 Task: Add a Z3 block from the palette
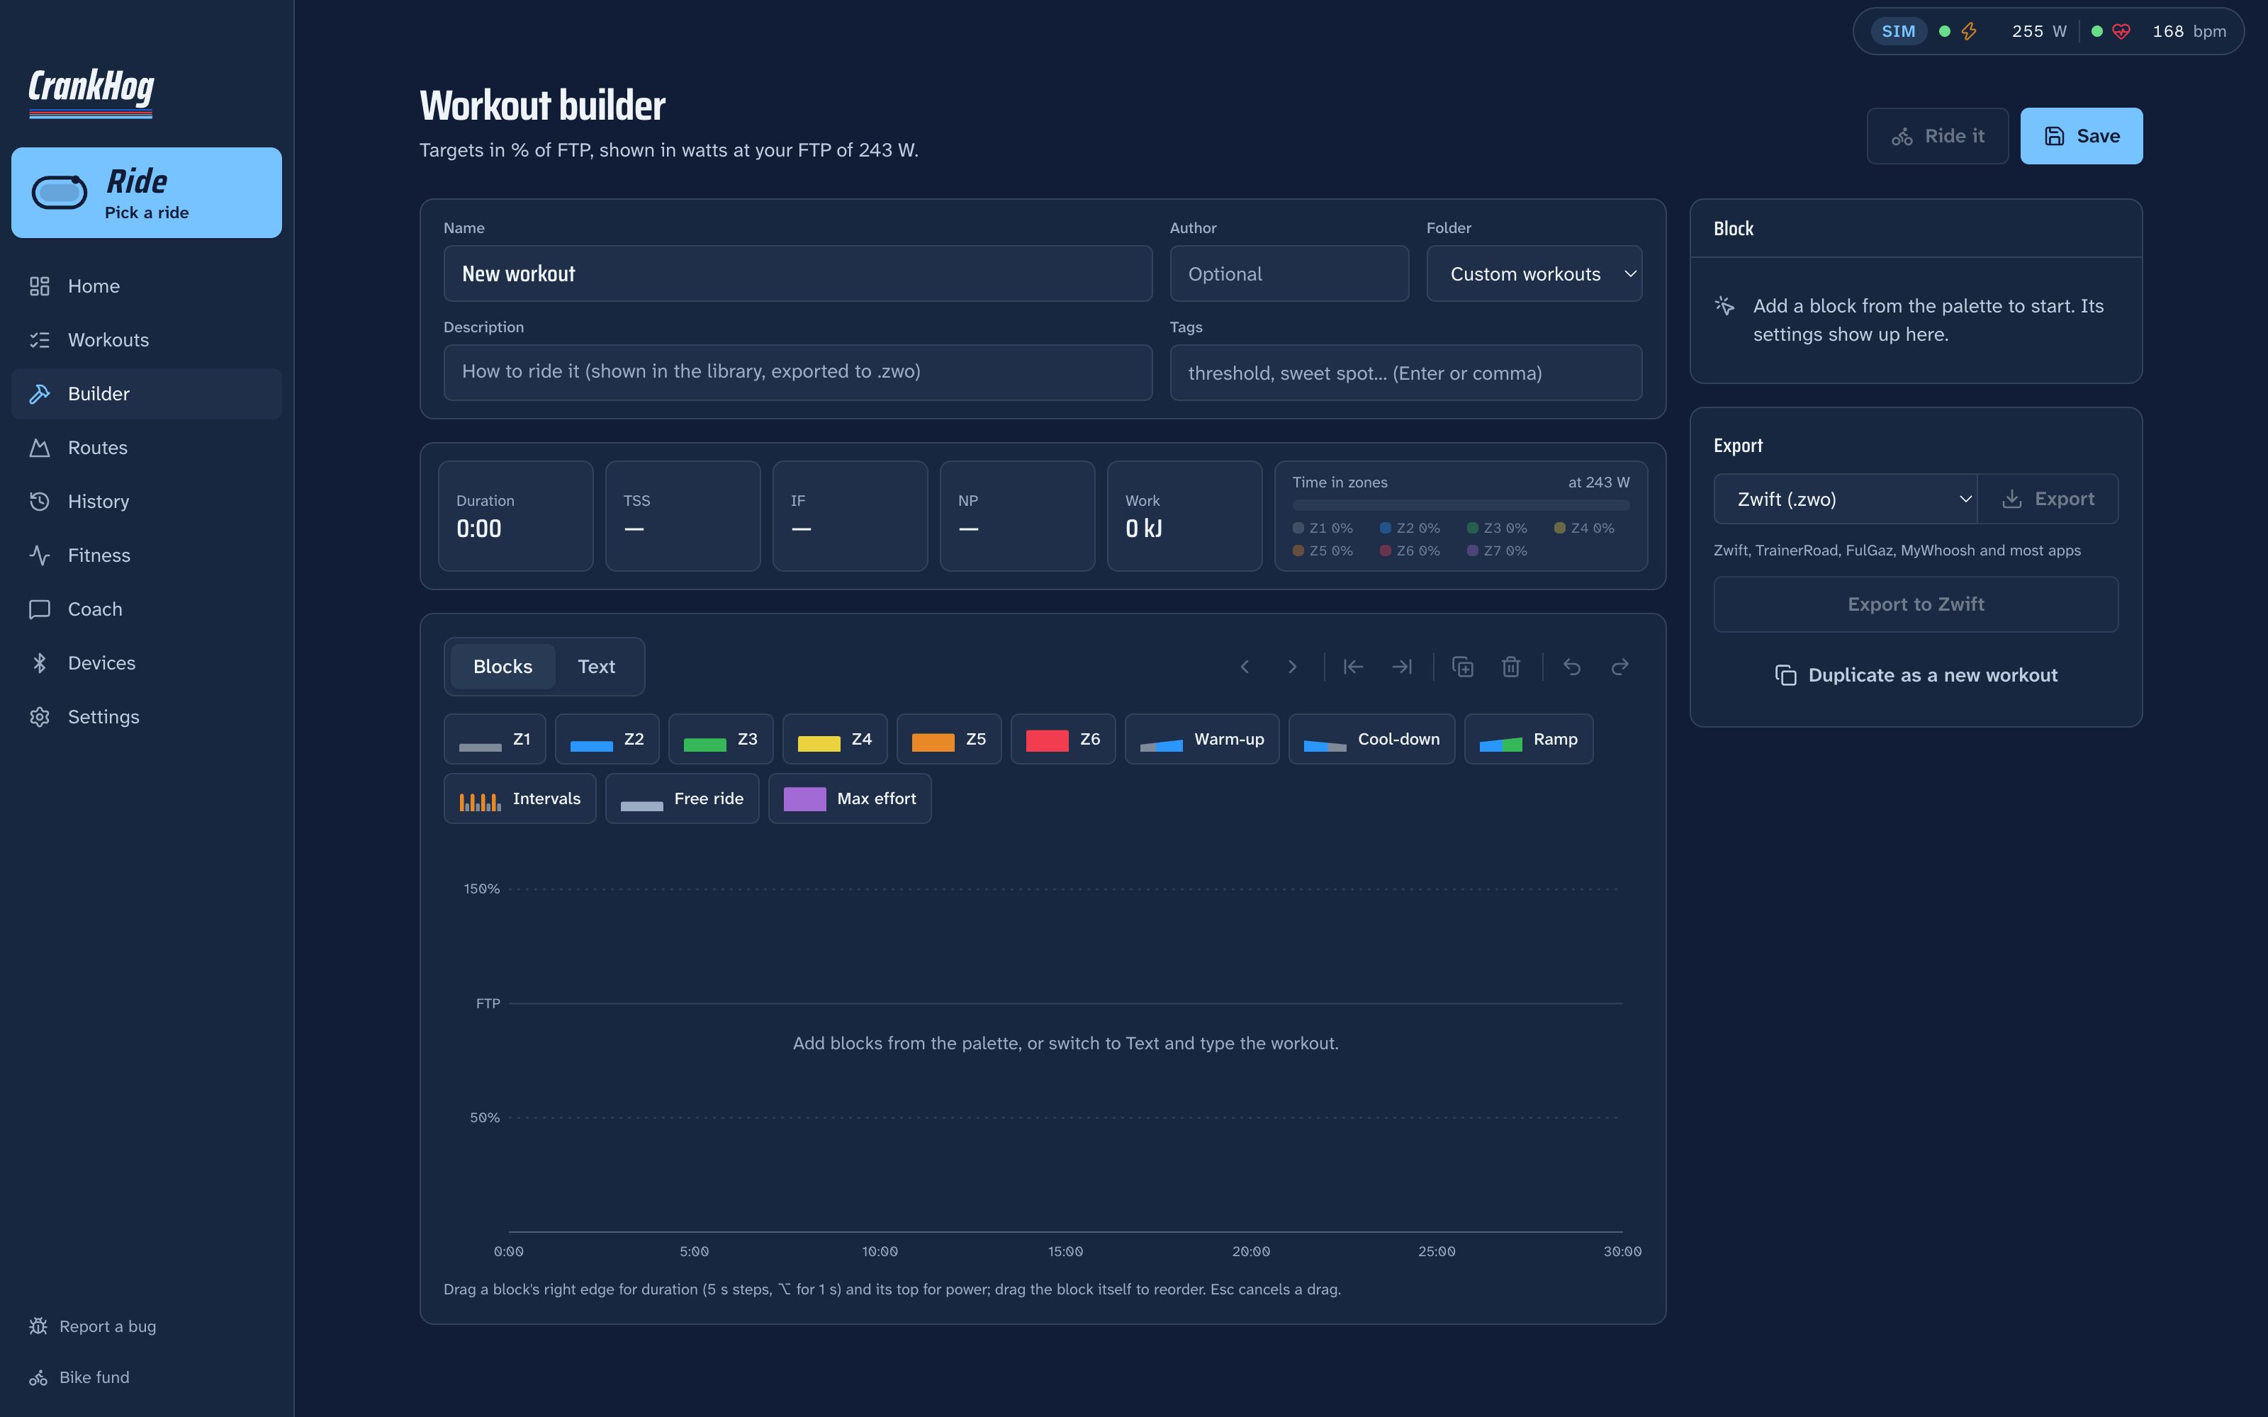[721, 740]
